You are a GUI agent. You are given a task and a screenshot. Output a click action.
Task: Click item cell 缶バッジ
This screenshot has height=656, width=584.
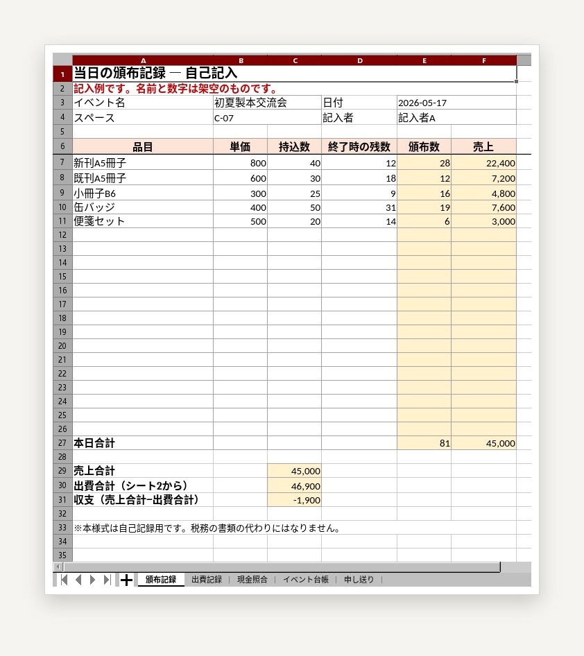(x=143, y=207)
